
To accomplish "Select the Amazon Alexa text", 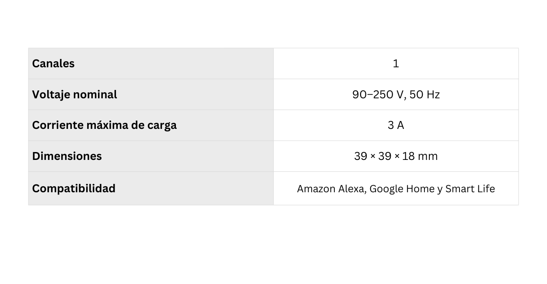I will tap(332, 189).
